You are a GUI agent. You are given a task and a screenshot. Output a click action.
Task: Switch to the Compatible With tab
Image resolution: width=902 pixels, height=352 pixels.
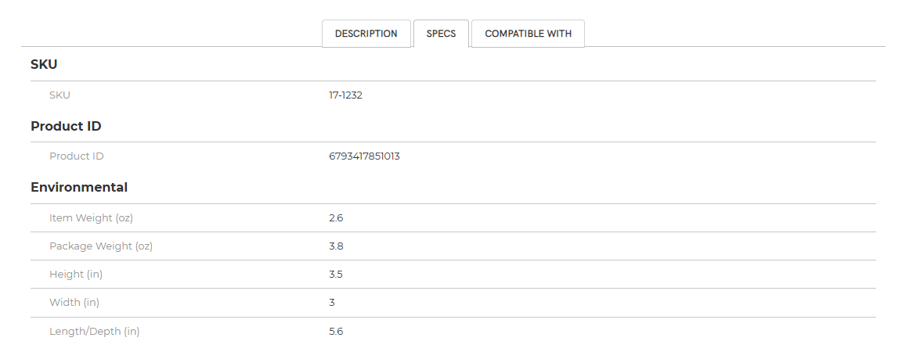click(x=528, y=34)
